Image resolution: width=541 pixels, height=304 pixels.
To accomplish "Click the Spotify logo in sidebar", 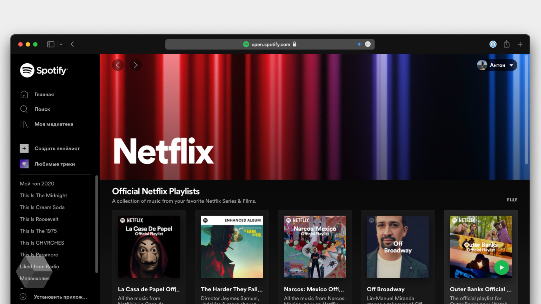I will (44, 70).
